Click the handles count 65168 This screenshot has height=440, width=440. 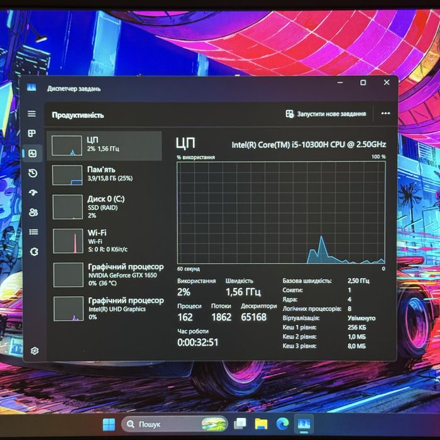pyautogui.click(x=254, y=317)
